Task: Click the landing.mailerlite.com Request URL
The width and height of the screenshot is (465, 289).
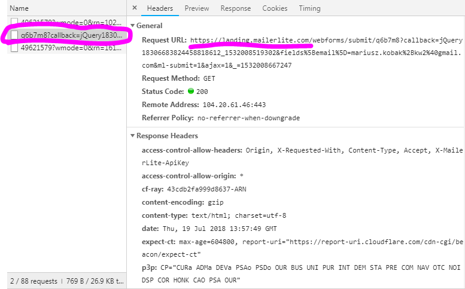Action: (251, 40)
